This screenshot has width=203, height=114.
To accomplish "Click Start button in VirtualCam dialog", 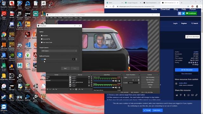I will (65, 68).
